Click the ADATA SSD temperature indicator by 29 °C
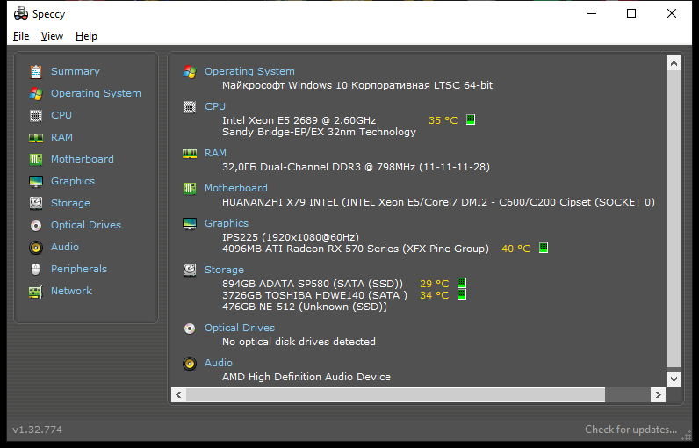 pos(462,283)
